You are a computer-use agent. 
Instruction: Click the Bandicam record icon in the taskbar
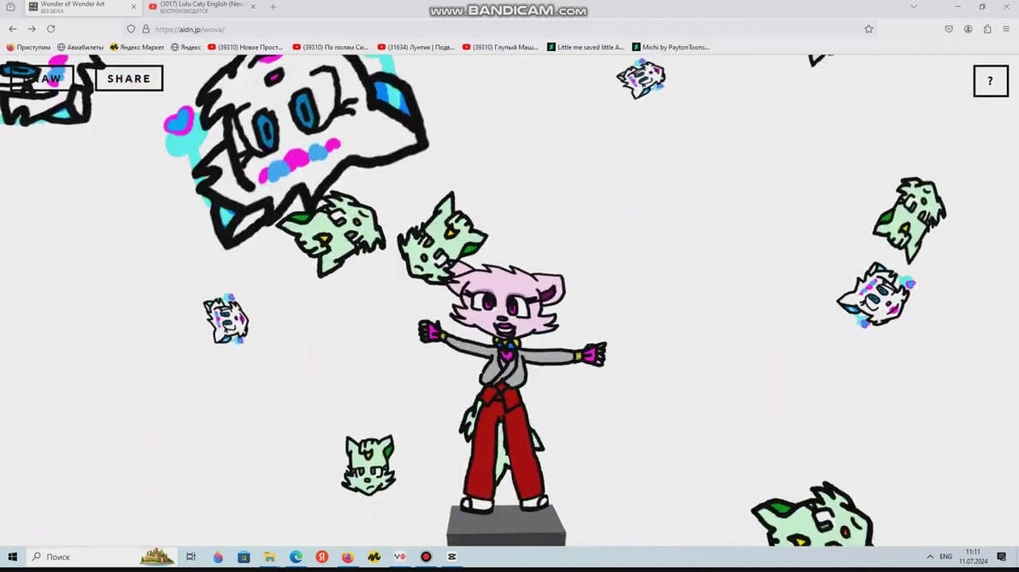click(x=425, y=557)
